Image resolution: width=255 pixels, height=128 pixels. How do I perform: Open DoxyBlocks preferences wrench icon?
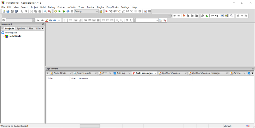(232, 16)
